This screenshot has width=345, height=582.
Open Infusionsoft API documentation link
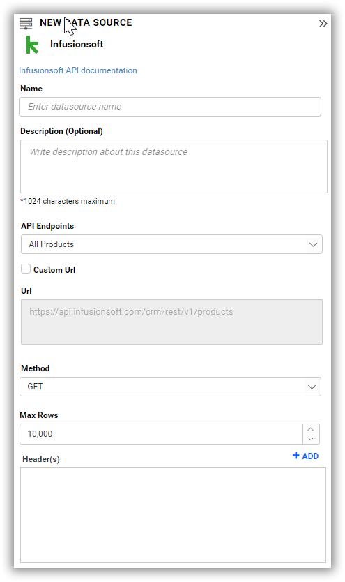click(x=78, y=70)
